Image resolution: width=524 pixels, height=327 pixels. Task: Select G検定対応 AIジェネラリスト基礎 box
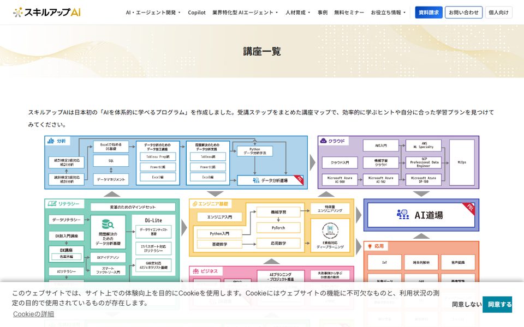153,265
